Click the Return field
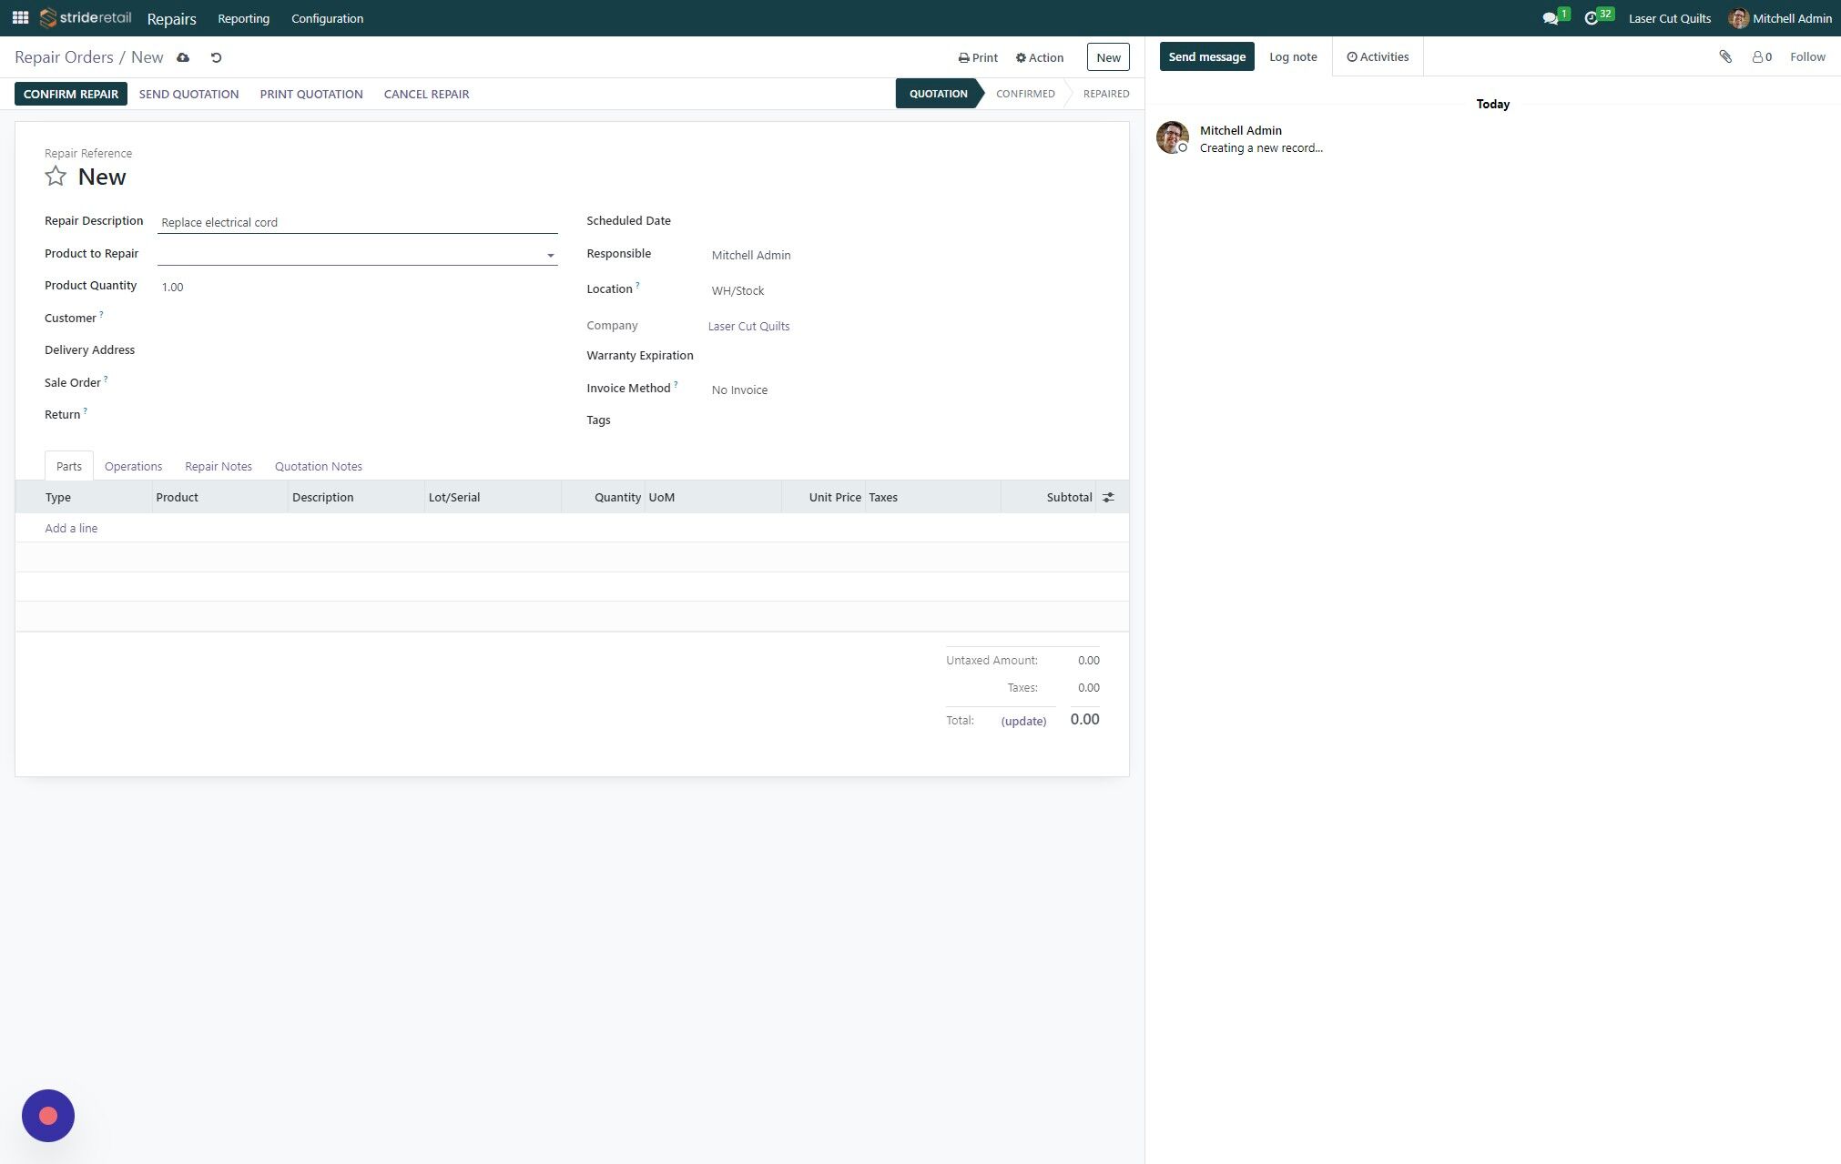The image size is (1841, 1164). tap(357, 415)
